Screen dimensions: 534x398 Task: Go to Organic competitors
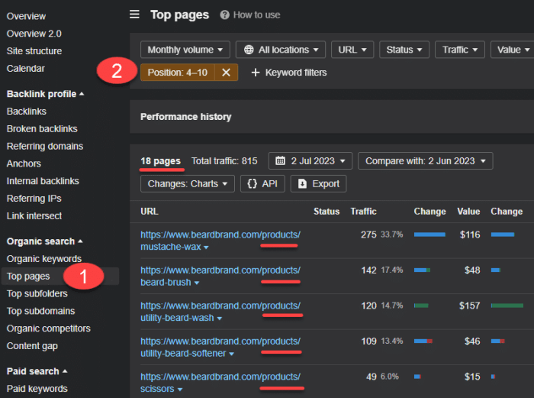pyautogui.click(x=49, y=328)
